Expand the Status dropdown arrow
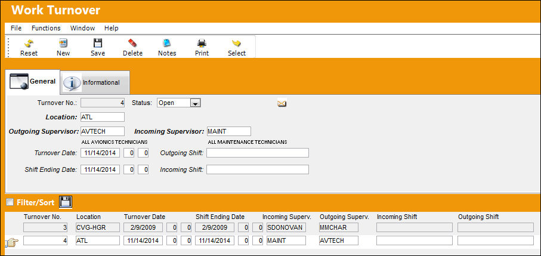The height and width of the screenshot is (256, 541). point(195,103)
